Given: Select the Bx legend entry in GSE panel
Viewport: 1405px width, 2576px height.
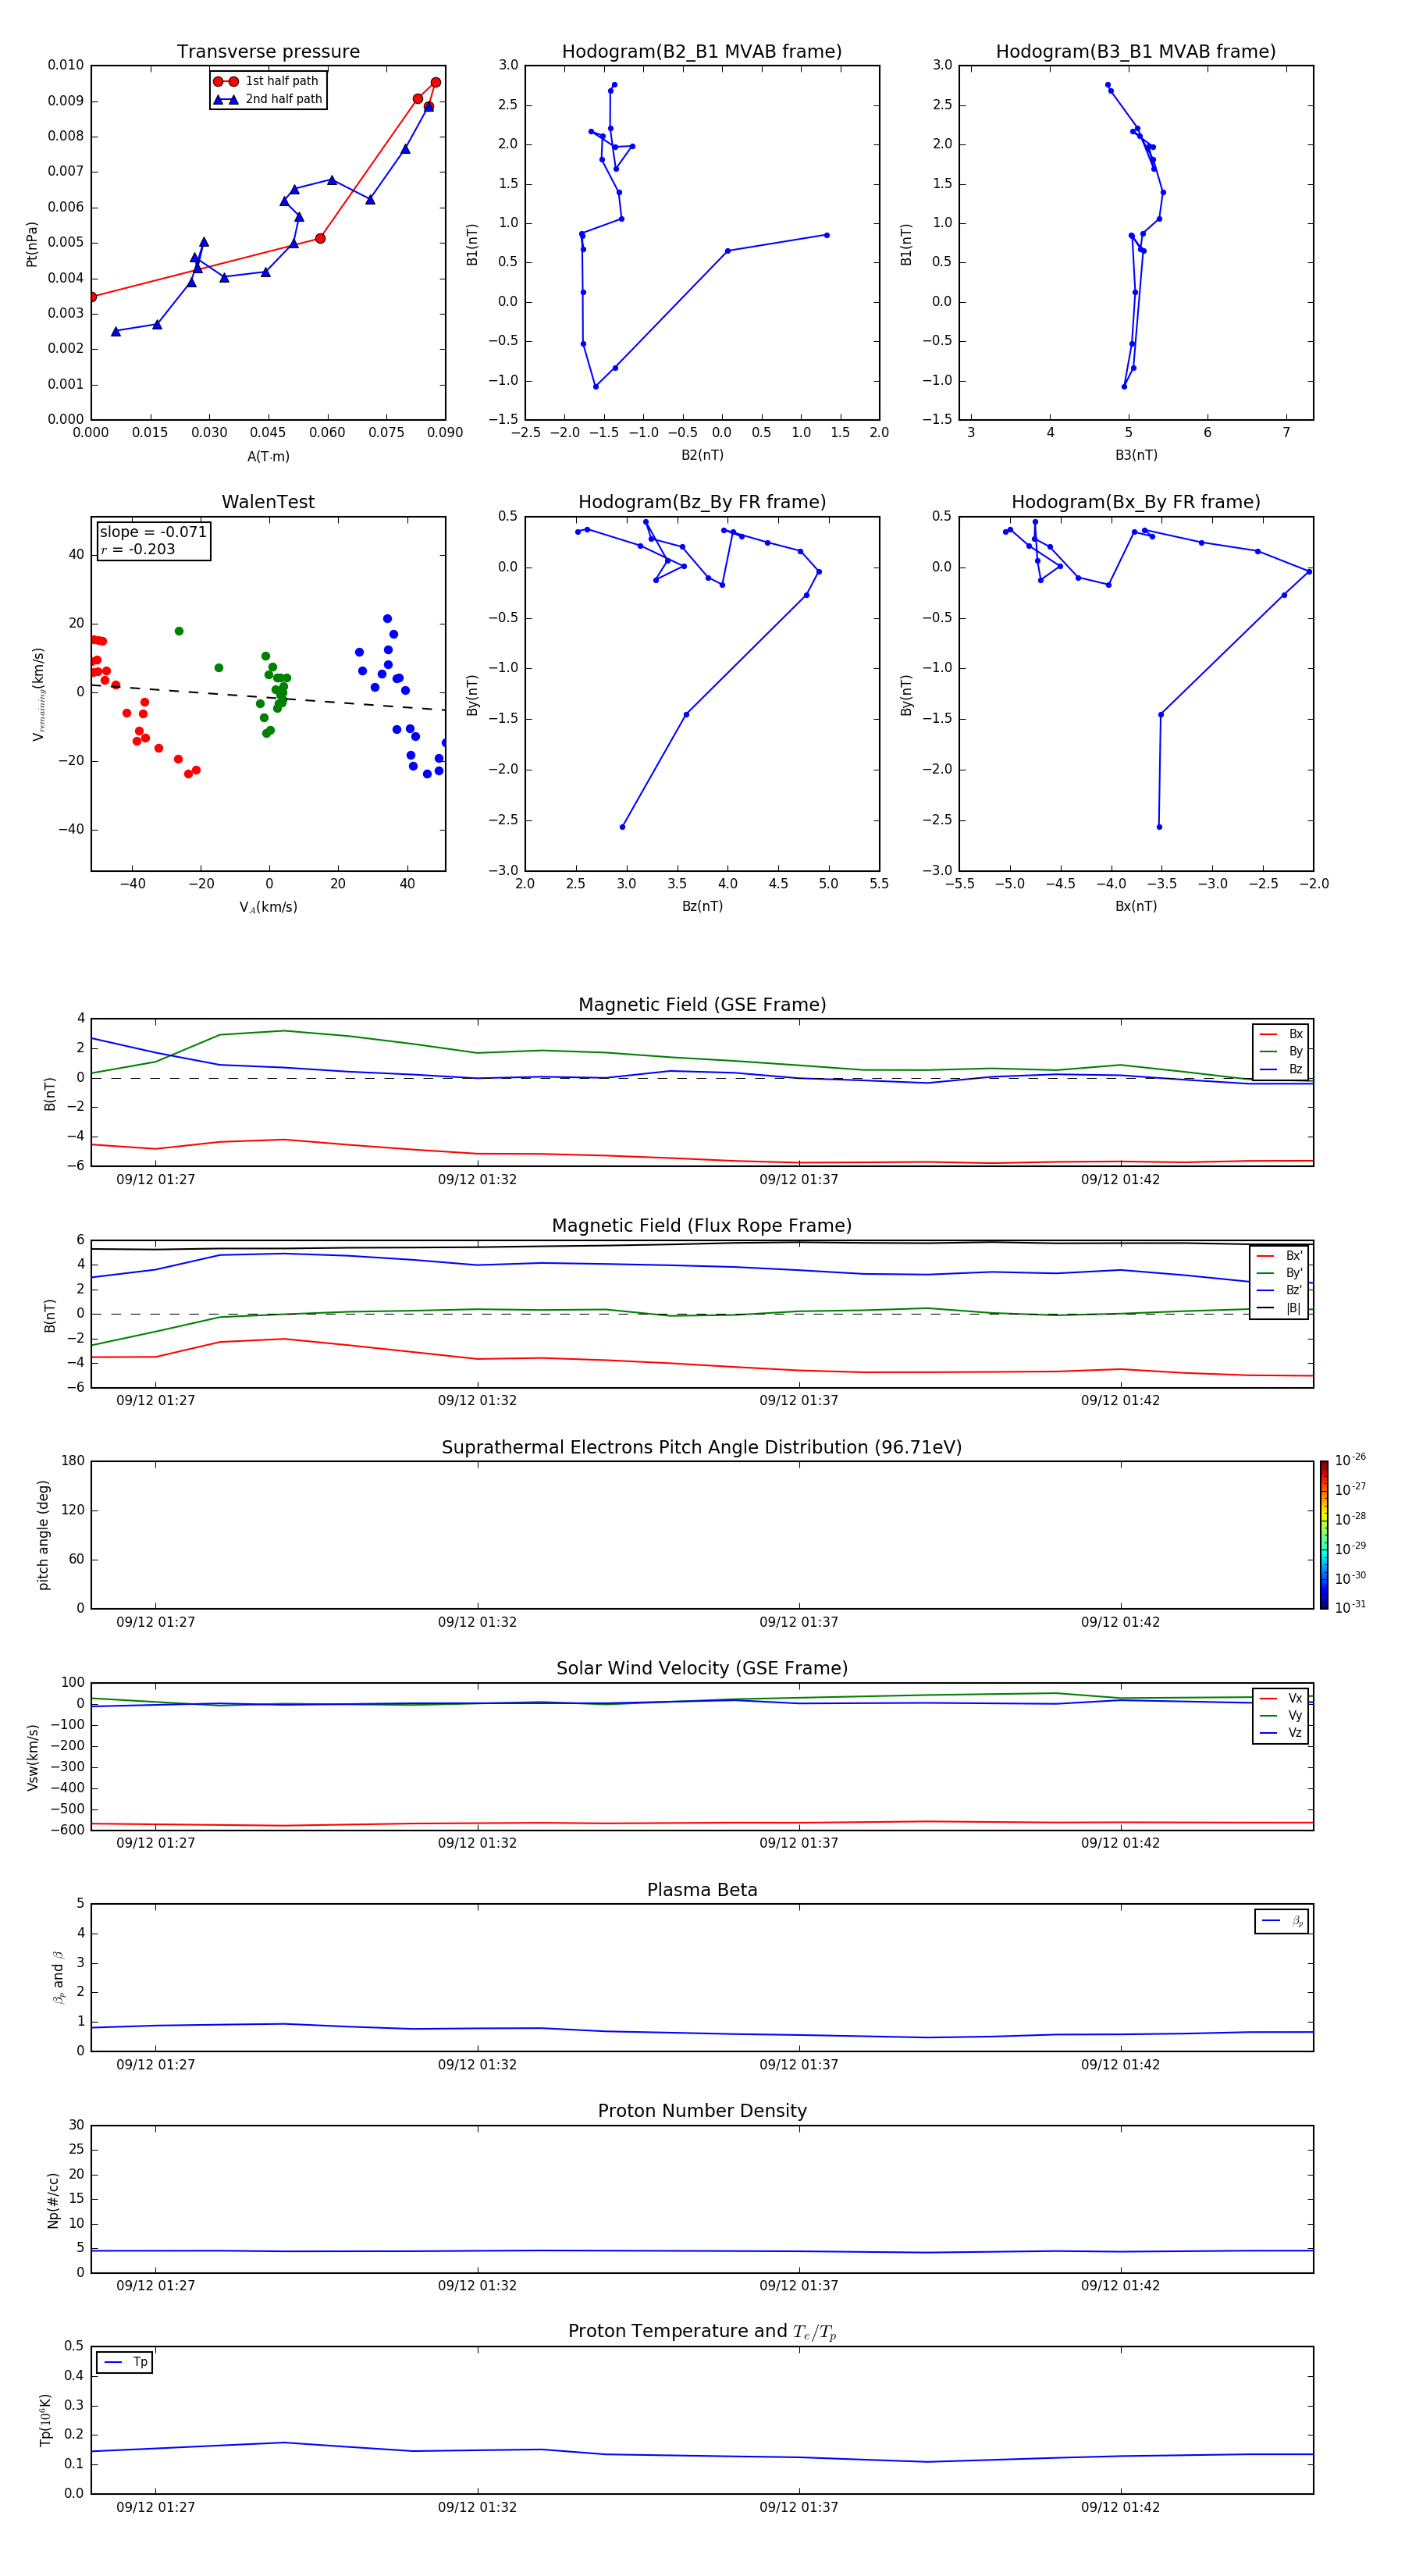Looking at the screenshot, I should [1281, 1034].
